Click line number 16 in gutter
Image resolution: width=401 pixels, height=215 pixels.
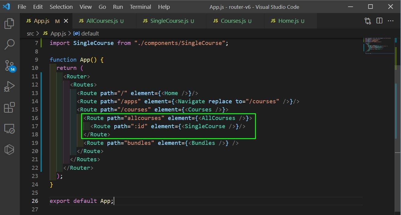[35, 118]
